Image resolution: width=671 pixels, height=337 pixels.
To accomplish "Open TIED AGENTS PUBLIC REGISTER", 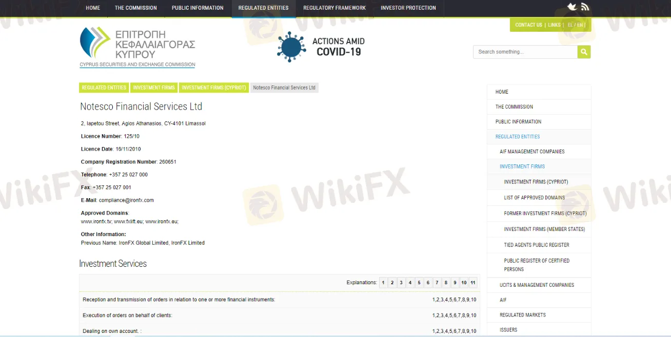I will click(539, 245).
